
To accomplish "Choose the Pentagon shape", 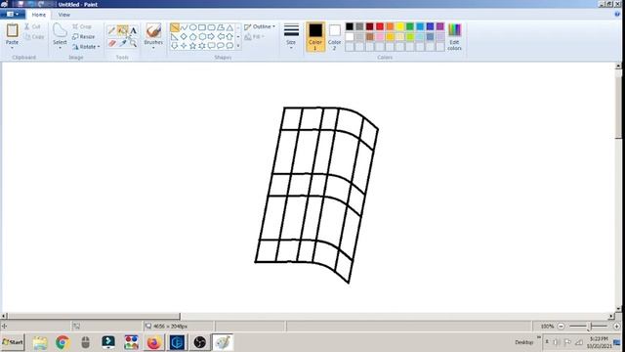I will point(193,37).
